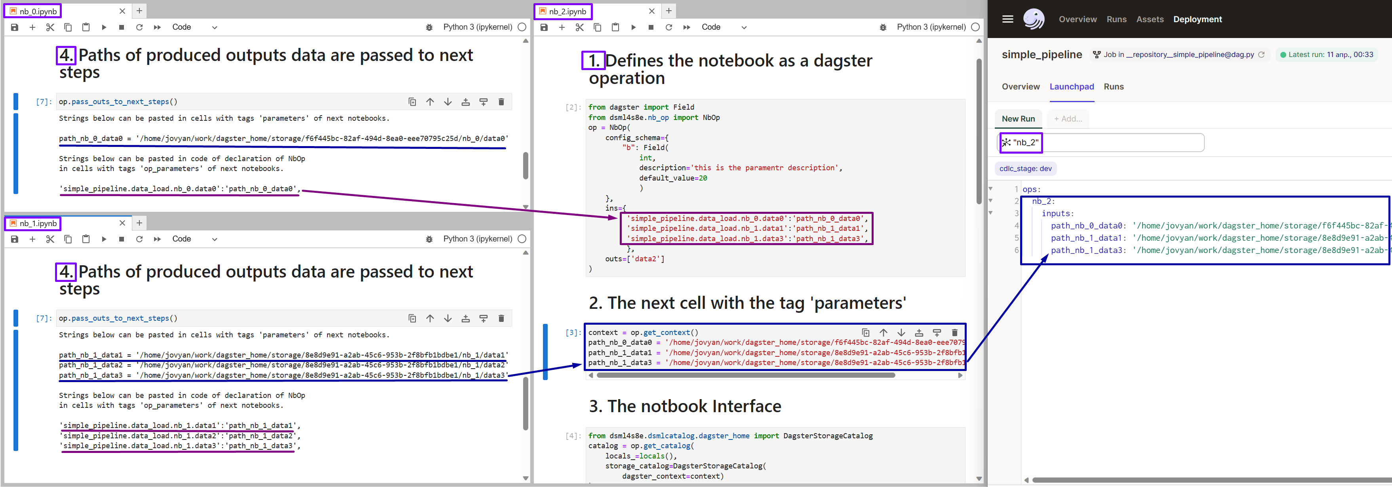Open cell type dropdown in nb_2.ipynb
Image resolution: width=1392 pixels, height=487 pixels.
[724, 27]
